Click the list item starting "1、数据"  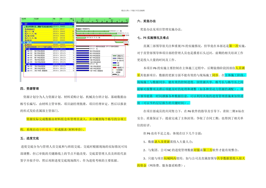click(168, 142)
